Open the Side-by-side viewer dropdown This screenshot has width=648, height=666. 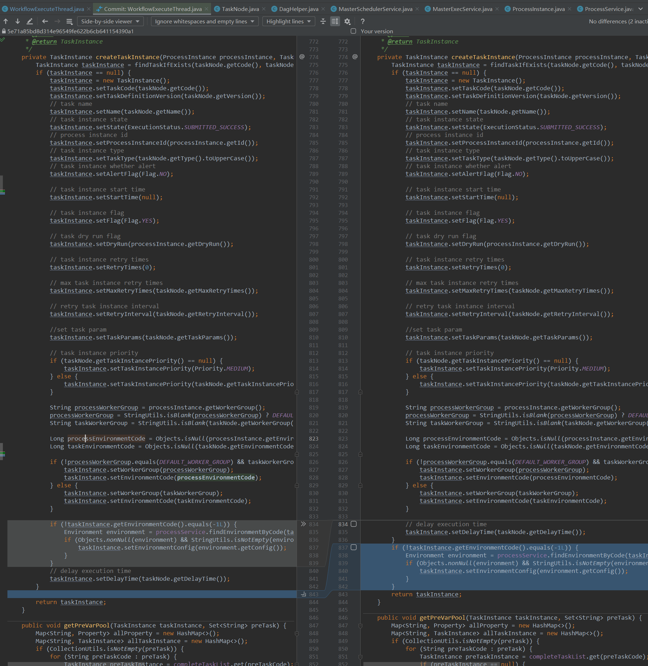[x=110, y=21]
